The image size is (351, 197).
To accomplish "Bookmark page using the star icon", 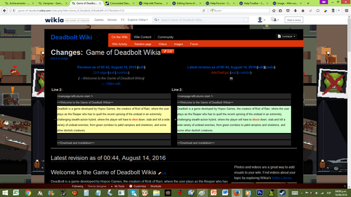I will point(274,10).
